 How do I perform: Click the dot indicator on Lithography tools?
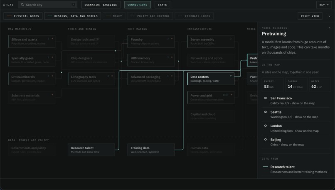pos(112,76)
